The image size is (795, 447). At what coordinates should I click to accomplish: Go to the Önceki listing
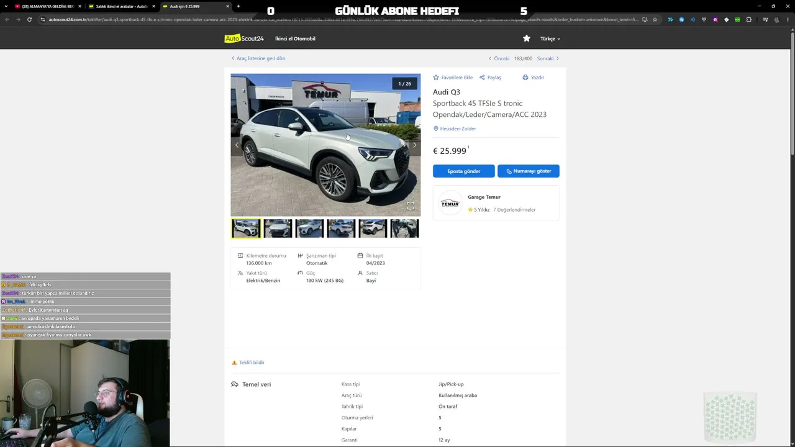pos(499,58)
